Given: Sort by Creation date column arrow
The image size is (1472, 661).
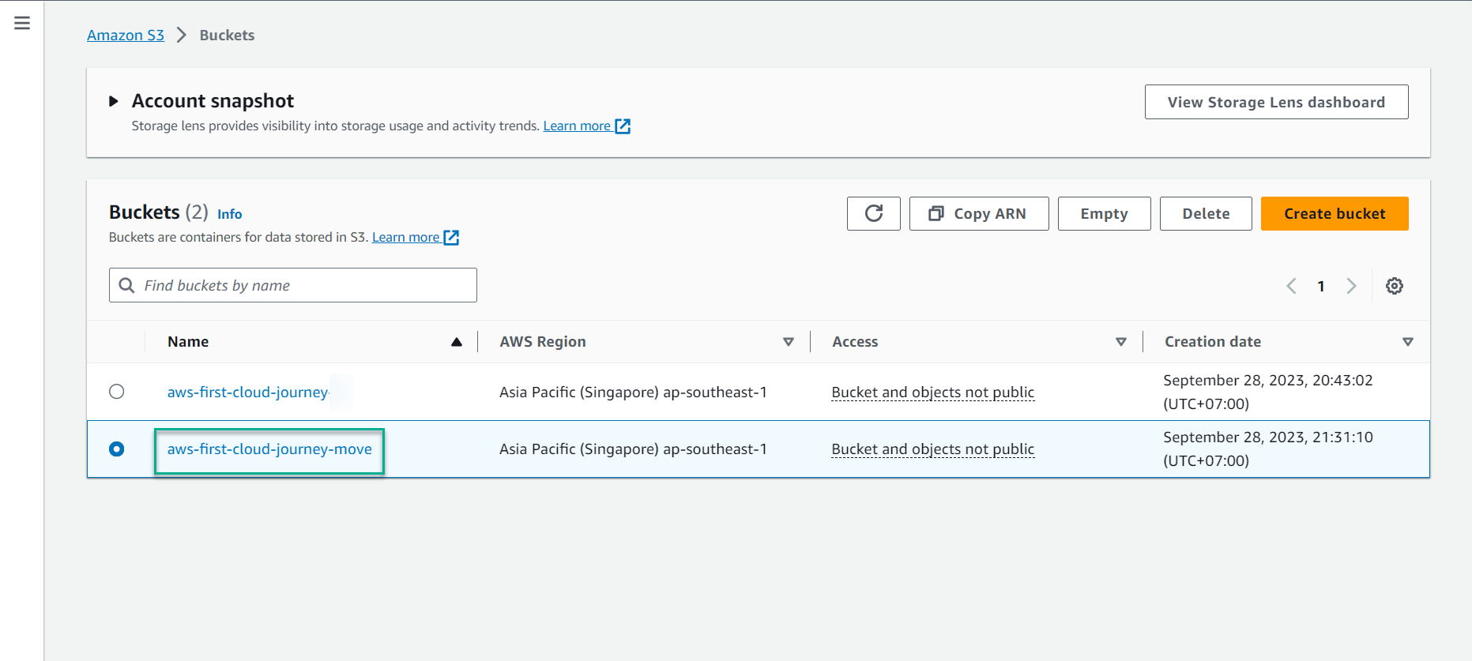Looking at the screenshot, I should (x=1408, y=342).
